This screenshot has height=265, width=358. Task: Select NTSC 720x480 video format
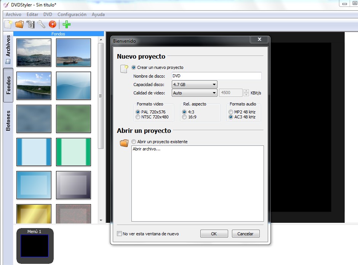pos(137,117)
